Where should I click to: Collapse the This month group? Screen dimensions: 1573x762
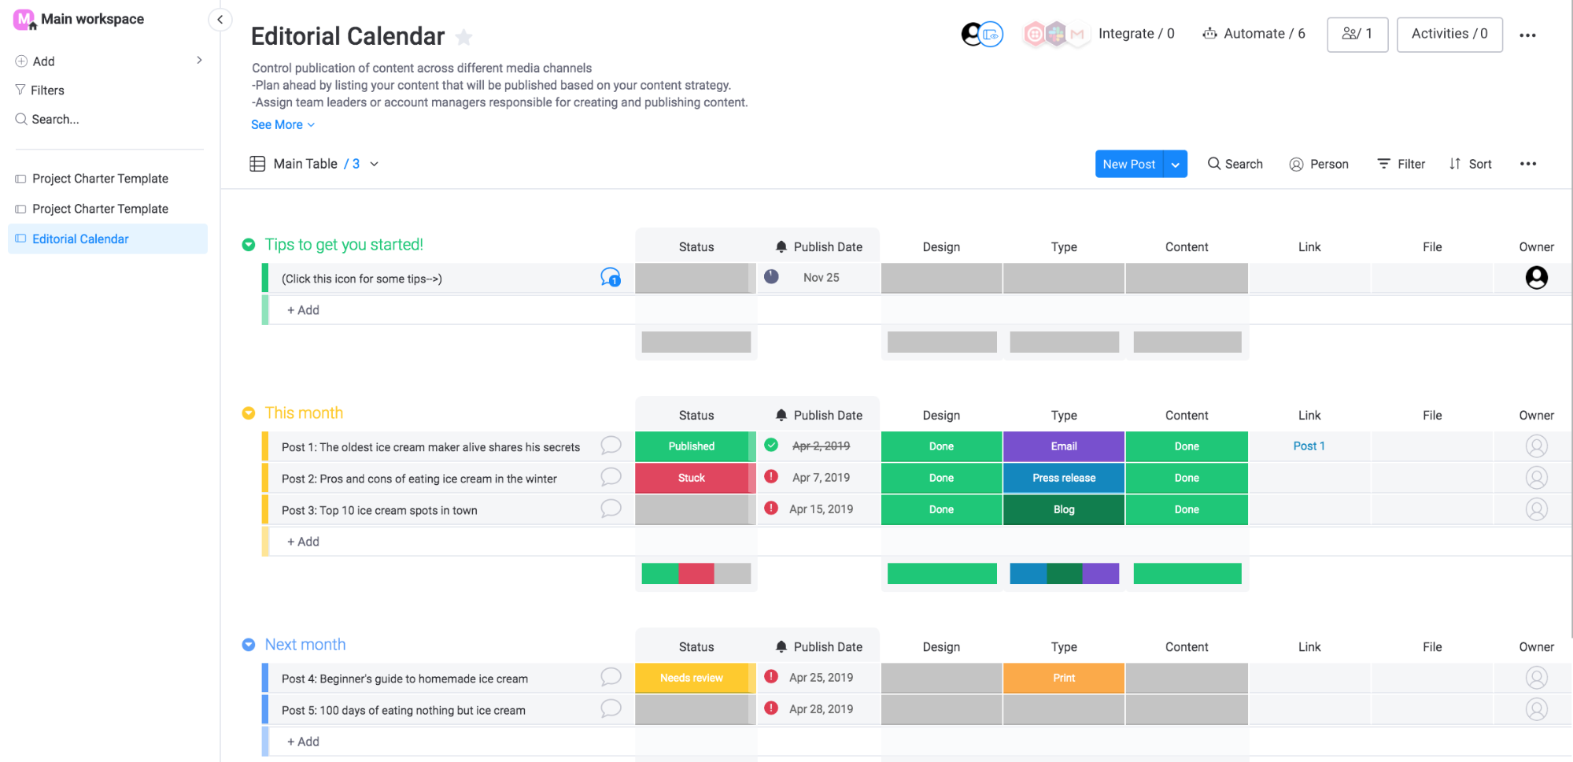249,412
